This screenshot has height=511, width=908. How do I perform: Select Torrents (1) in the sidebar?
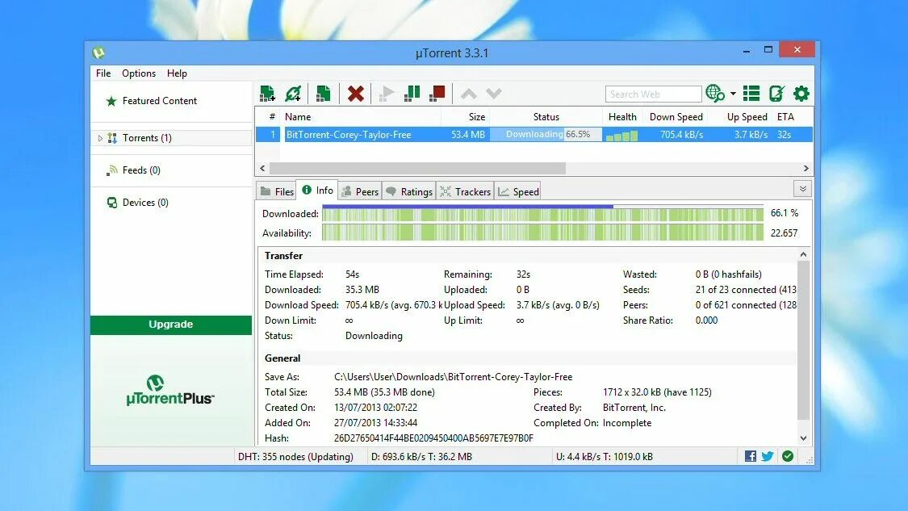[x=147, y=138]
